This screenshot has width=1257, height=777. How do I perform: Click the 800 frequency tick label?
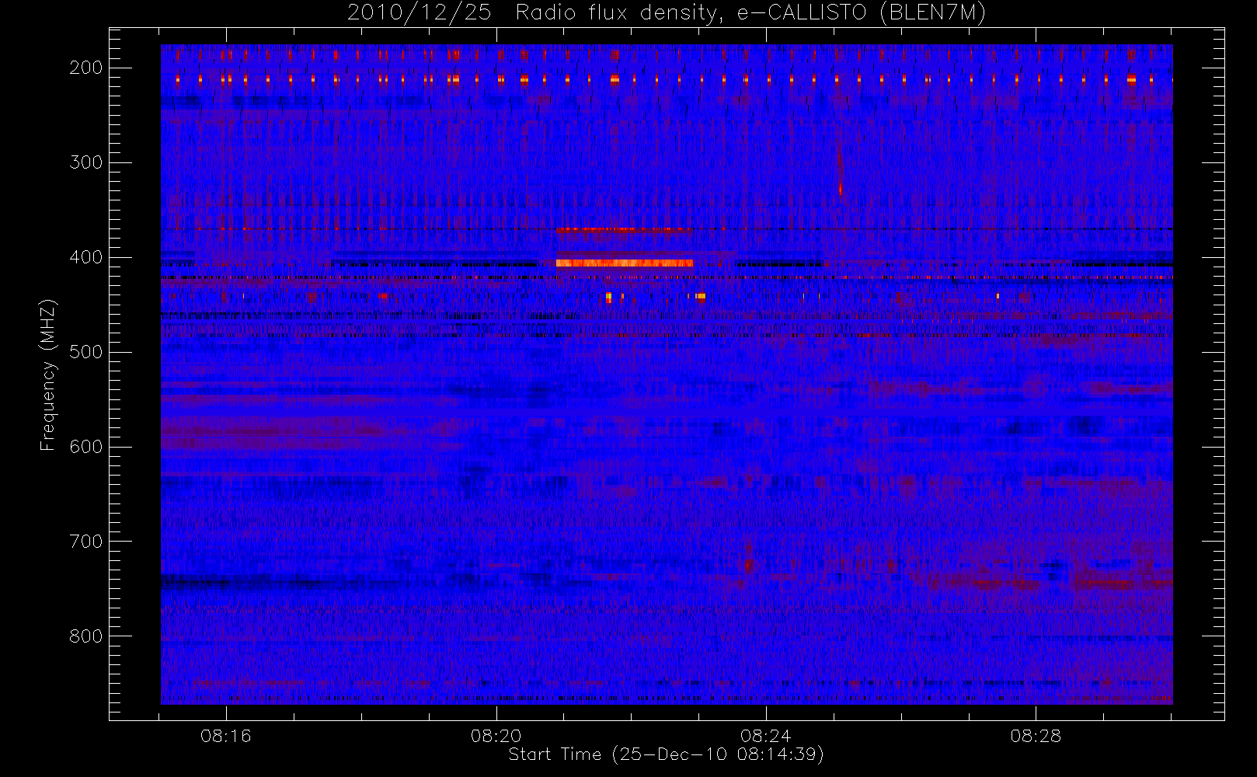pos(86,636)
